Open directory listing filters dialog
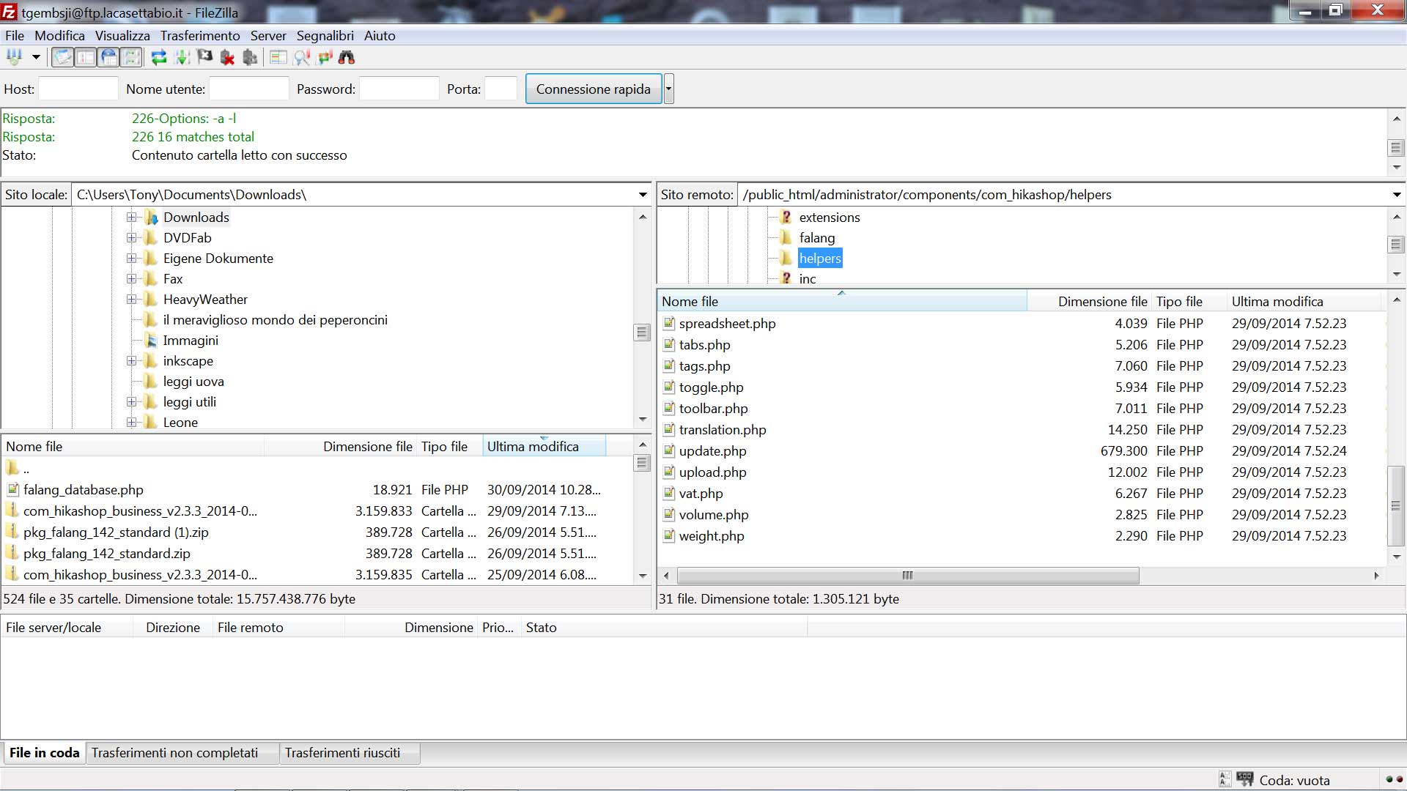Screen dimensions: 1407x791 pos(278,57)
